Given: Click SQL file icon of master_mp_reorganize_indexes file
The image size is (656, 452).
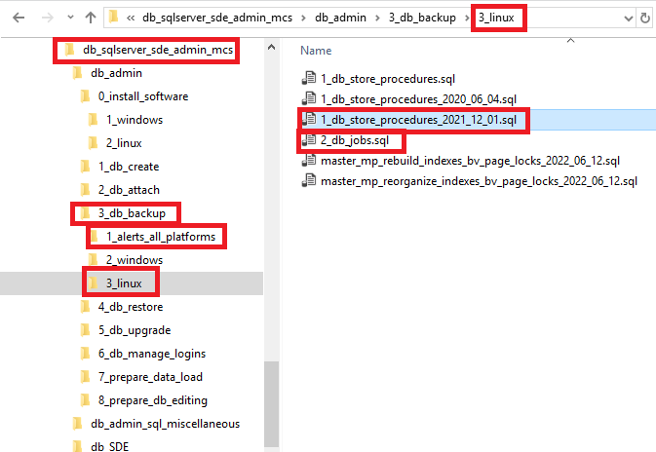Looking at the screenshot, I should coord(309,180).
